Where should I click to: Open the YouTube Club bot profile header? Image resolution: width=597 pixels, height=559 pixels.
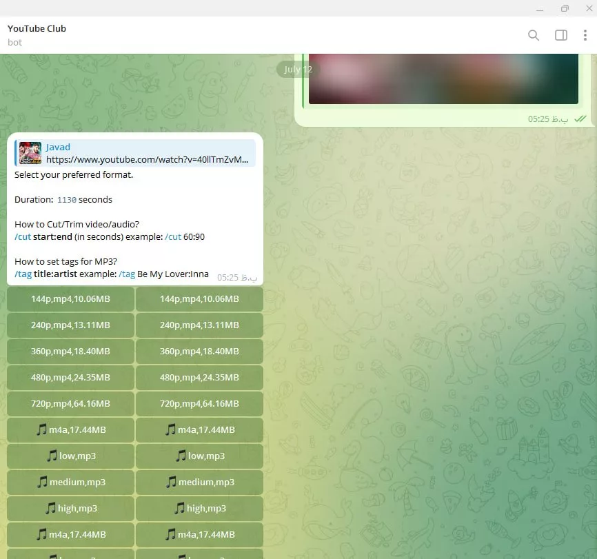pos(37,35)
